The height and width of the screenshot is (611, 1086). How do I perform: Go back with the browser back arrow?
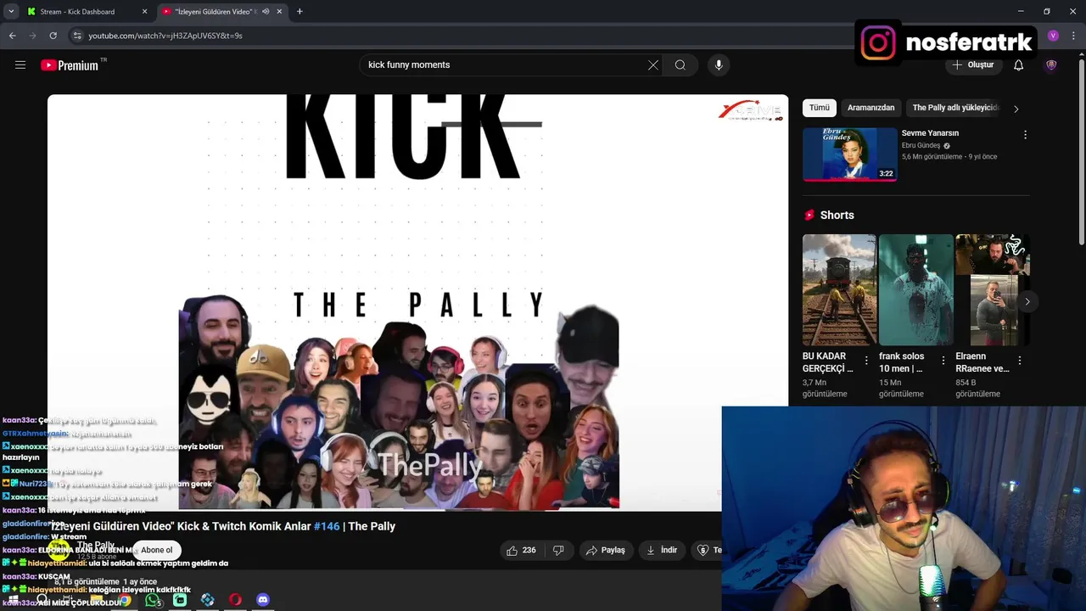point(12,36)
